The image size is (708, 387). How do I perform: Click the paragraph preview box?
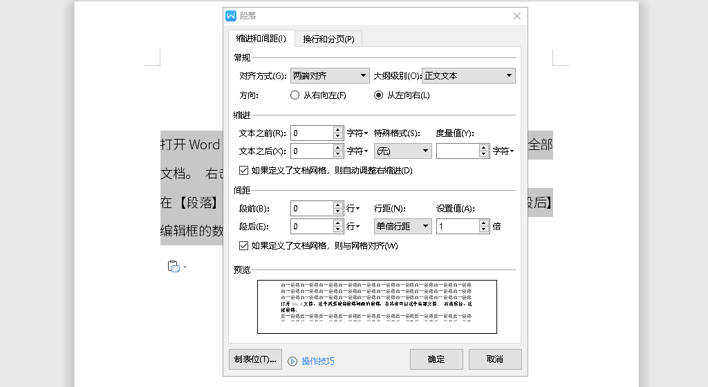pos(377,307)
